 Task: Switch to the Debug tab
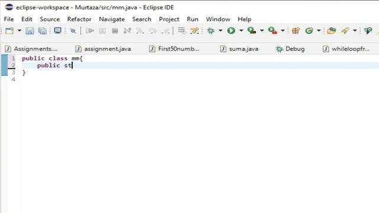[290, 49]
